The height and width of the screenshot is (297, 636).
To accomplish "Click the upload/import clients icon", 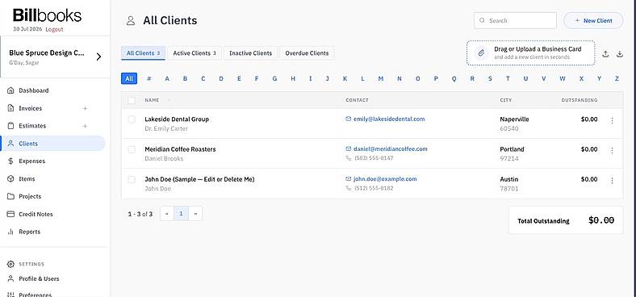I will click(x=605, y=53).
